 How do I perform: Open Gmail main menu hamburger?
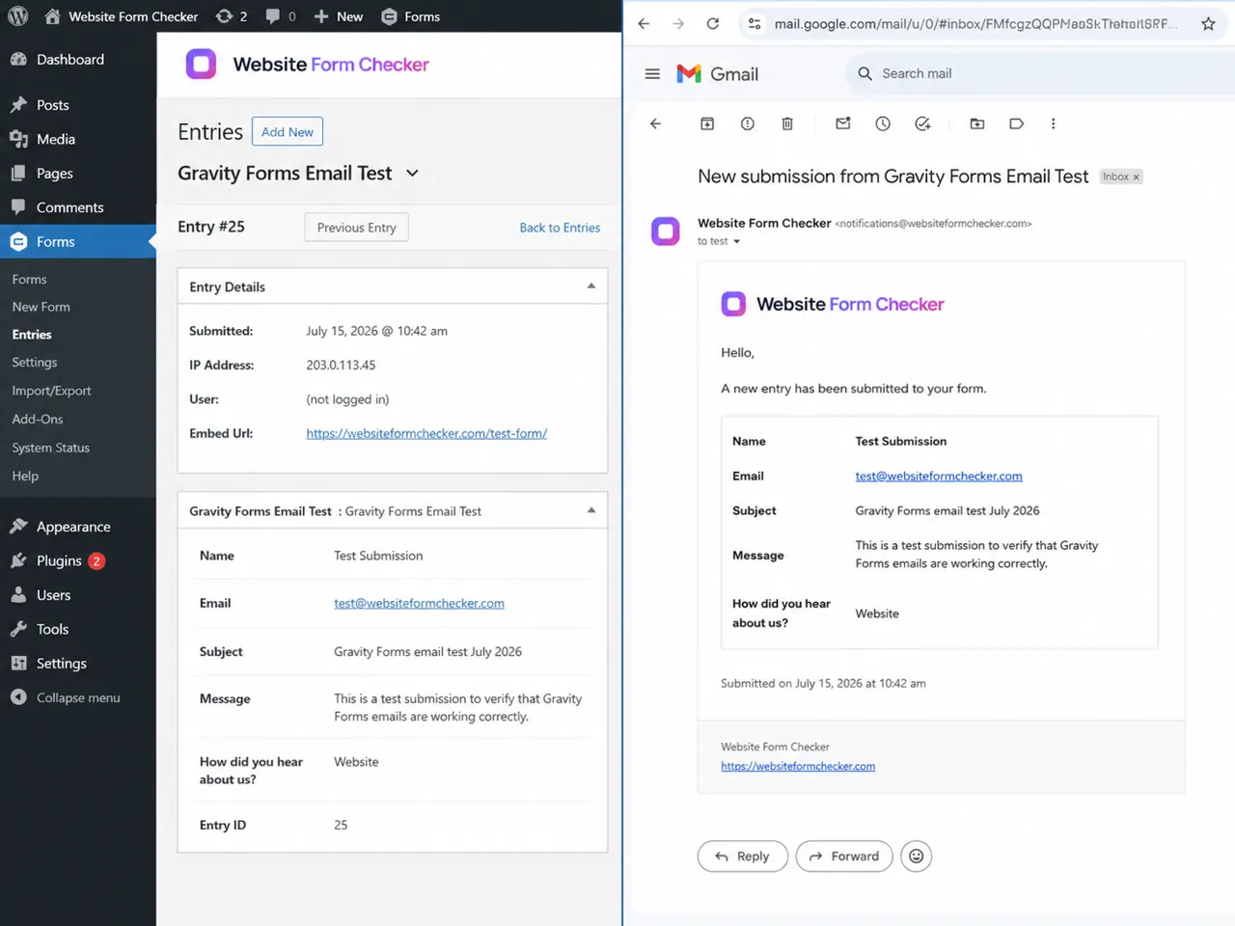point(652,74)
